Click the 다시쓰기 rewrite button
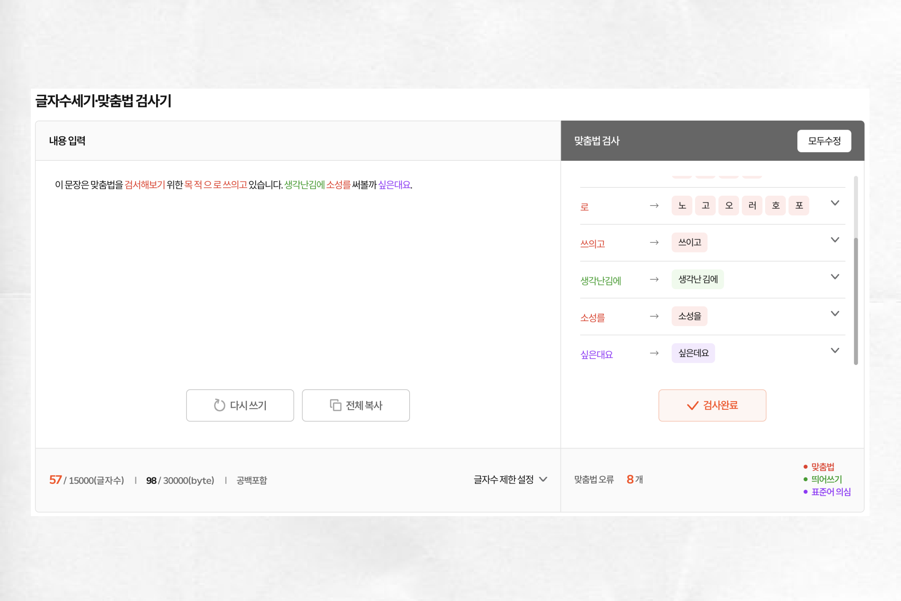Screen dimensions: 901x601 click(x=240, y=405)
